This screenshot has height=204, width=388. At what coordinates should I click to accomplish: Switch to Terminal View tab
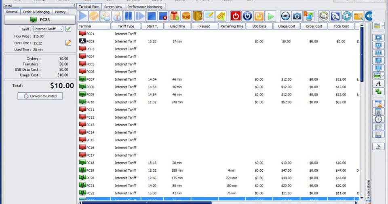click(x=89, y=6)
